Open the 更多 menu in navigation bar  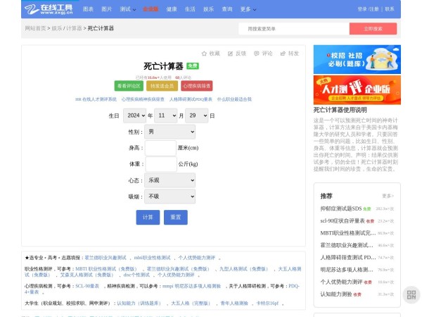click(247, 9)
